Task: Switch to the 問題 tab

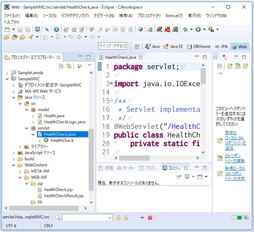Action: point(106,168)
